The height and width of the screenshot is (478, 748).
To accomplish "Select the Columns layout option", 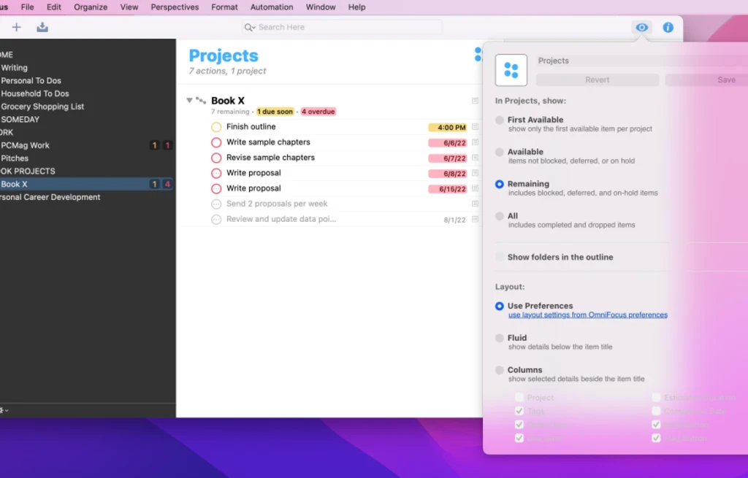I will click(499, 370).
